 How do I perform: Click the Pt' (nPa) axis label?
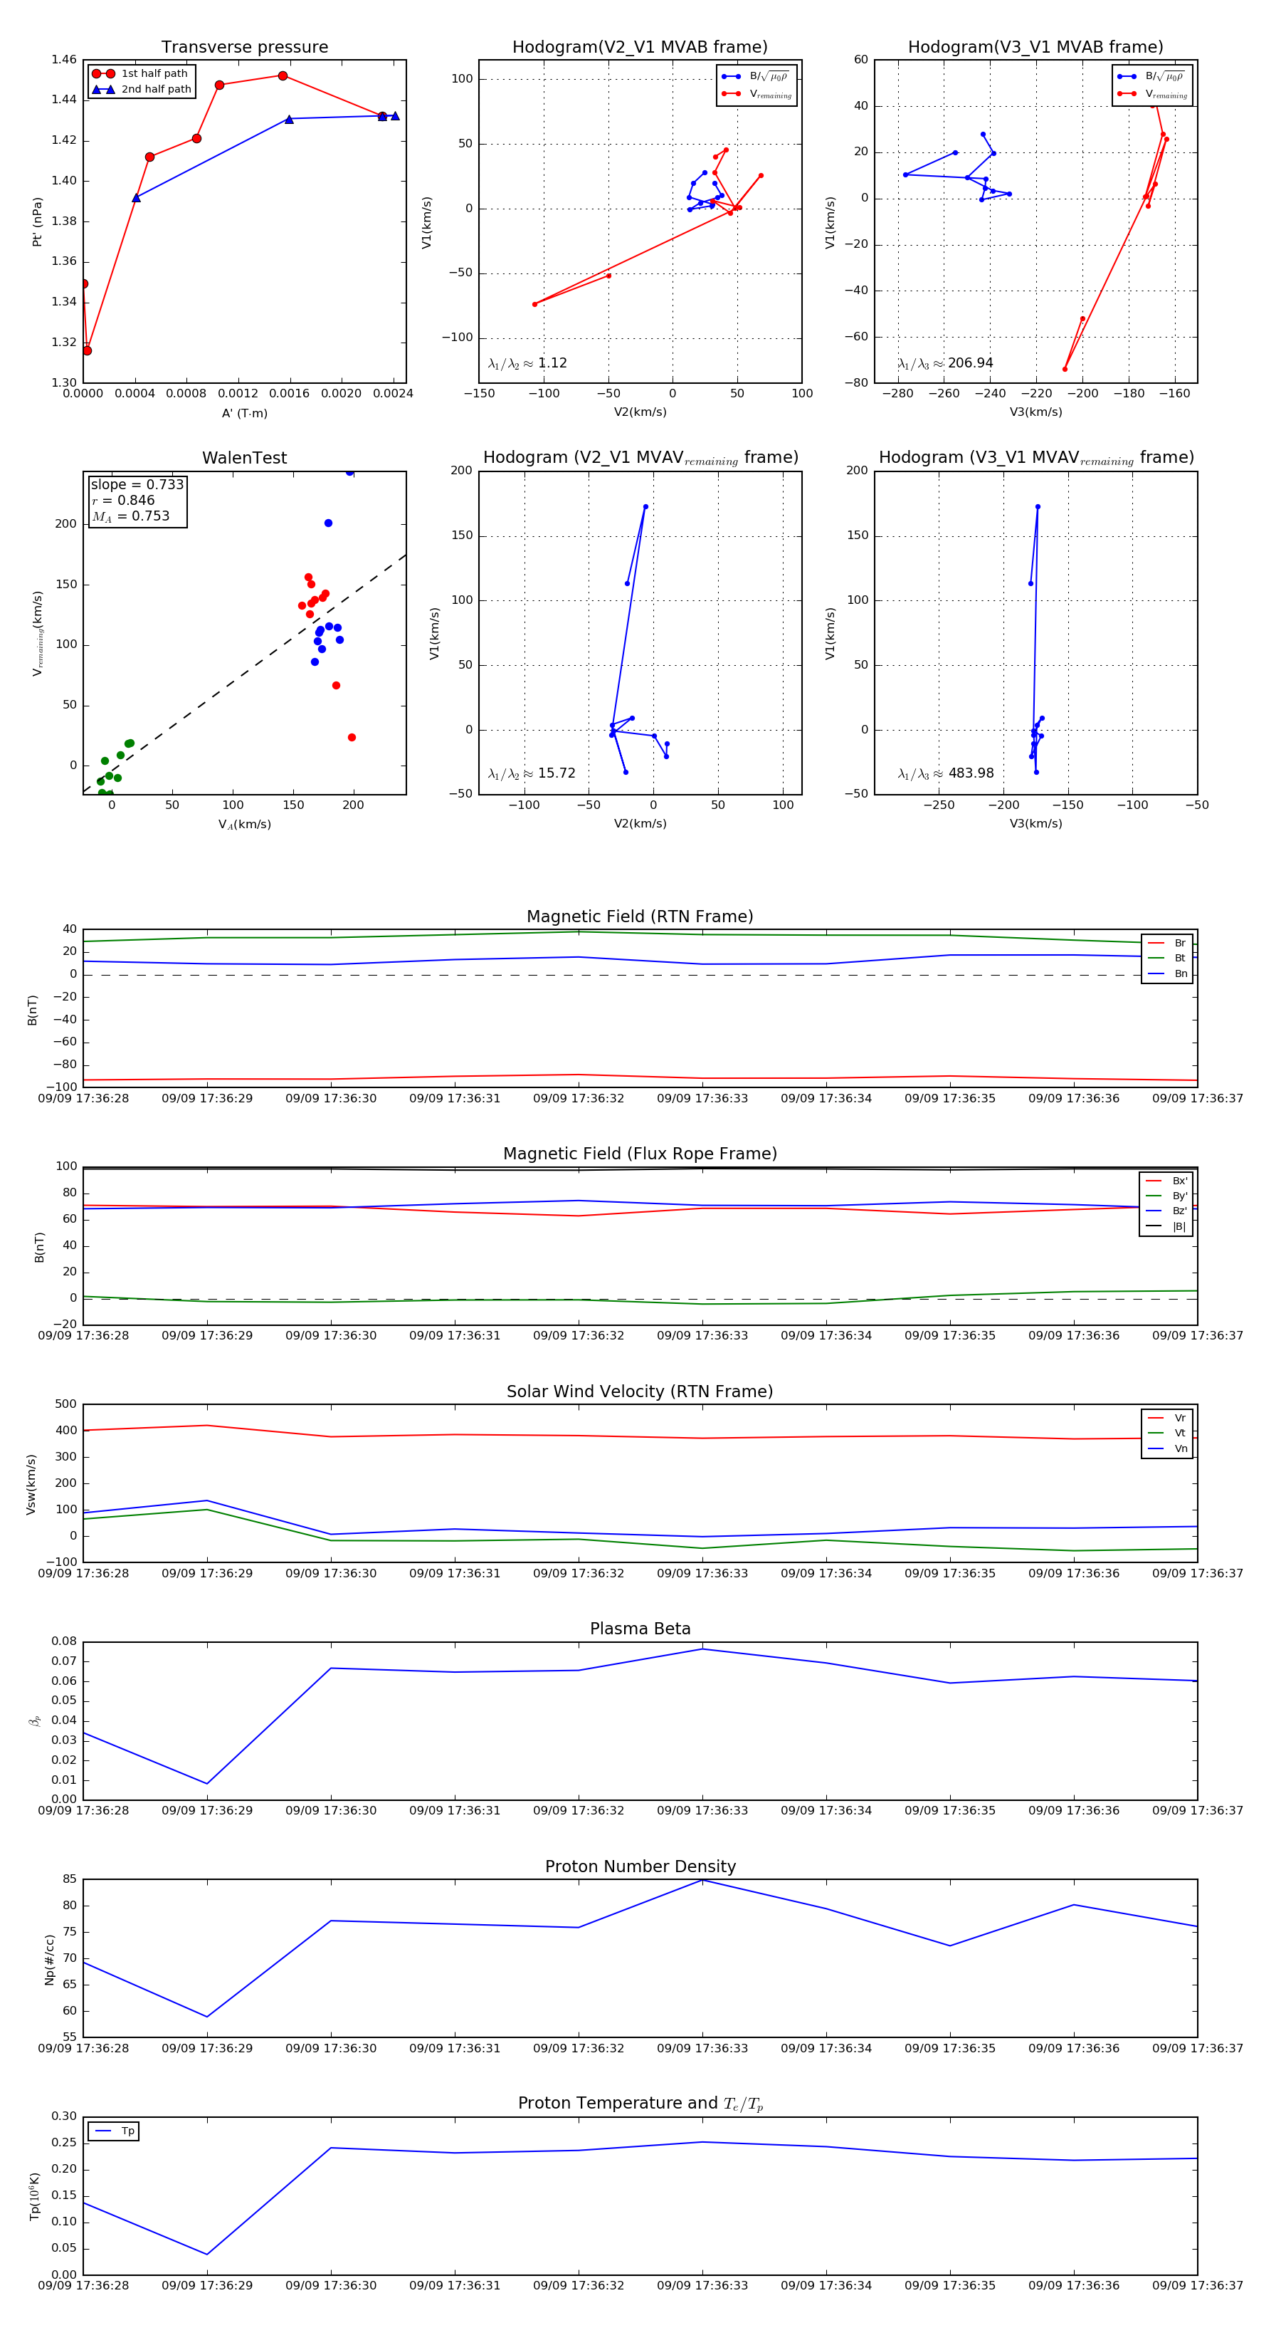pos(38,221)
